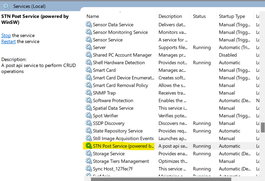Click 'A post api se...' description cell
This screenshot has width=265, height=181.
pos(173,146)
